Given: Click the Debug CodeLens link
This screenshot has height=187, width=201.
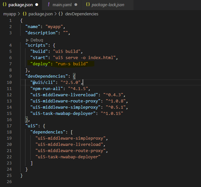Looking at the screenshot, I should click(37, 40).
